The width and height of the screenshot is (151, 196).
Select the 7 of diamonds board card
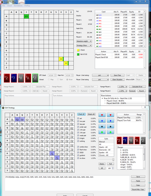(x=14, y=78)
